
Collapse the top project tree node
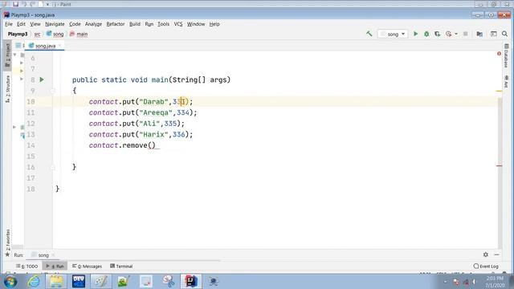(x=15, y=55)
